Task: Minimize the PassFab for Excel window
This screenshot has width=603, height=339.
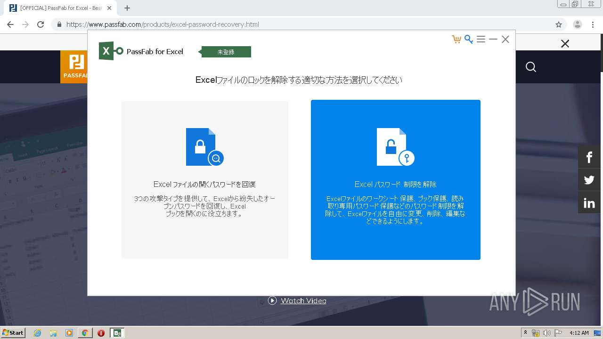Action: 493,39
